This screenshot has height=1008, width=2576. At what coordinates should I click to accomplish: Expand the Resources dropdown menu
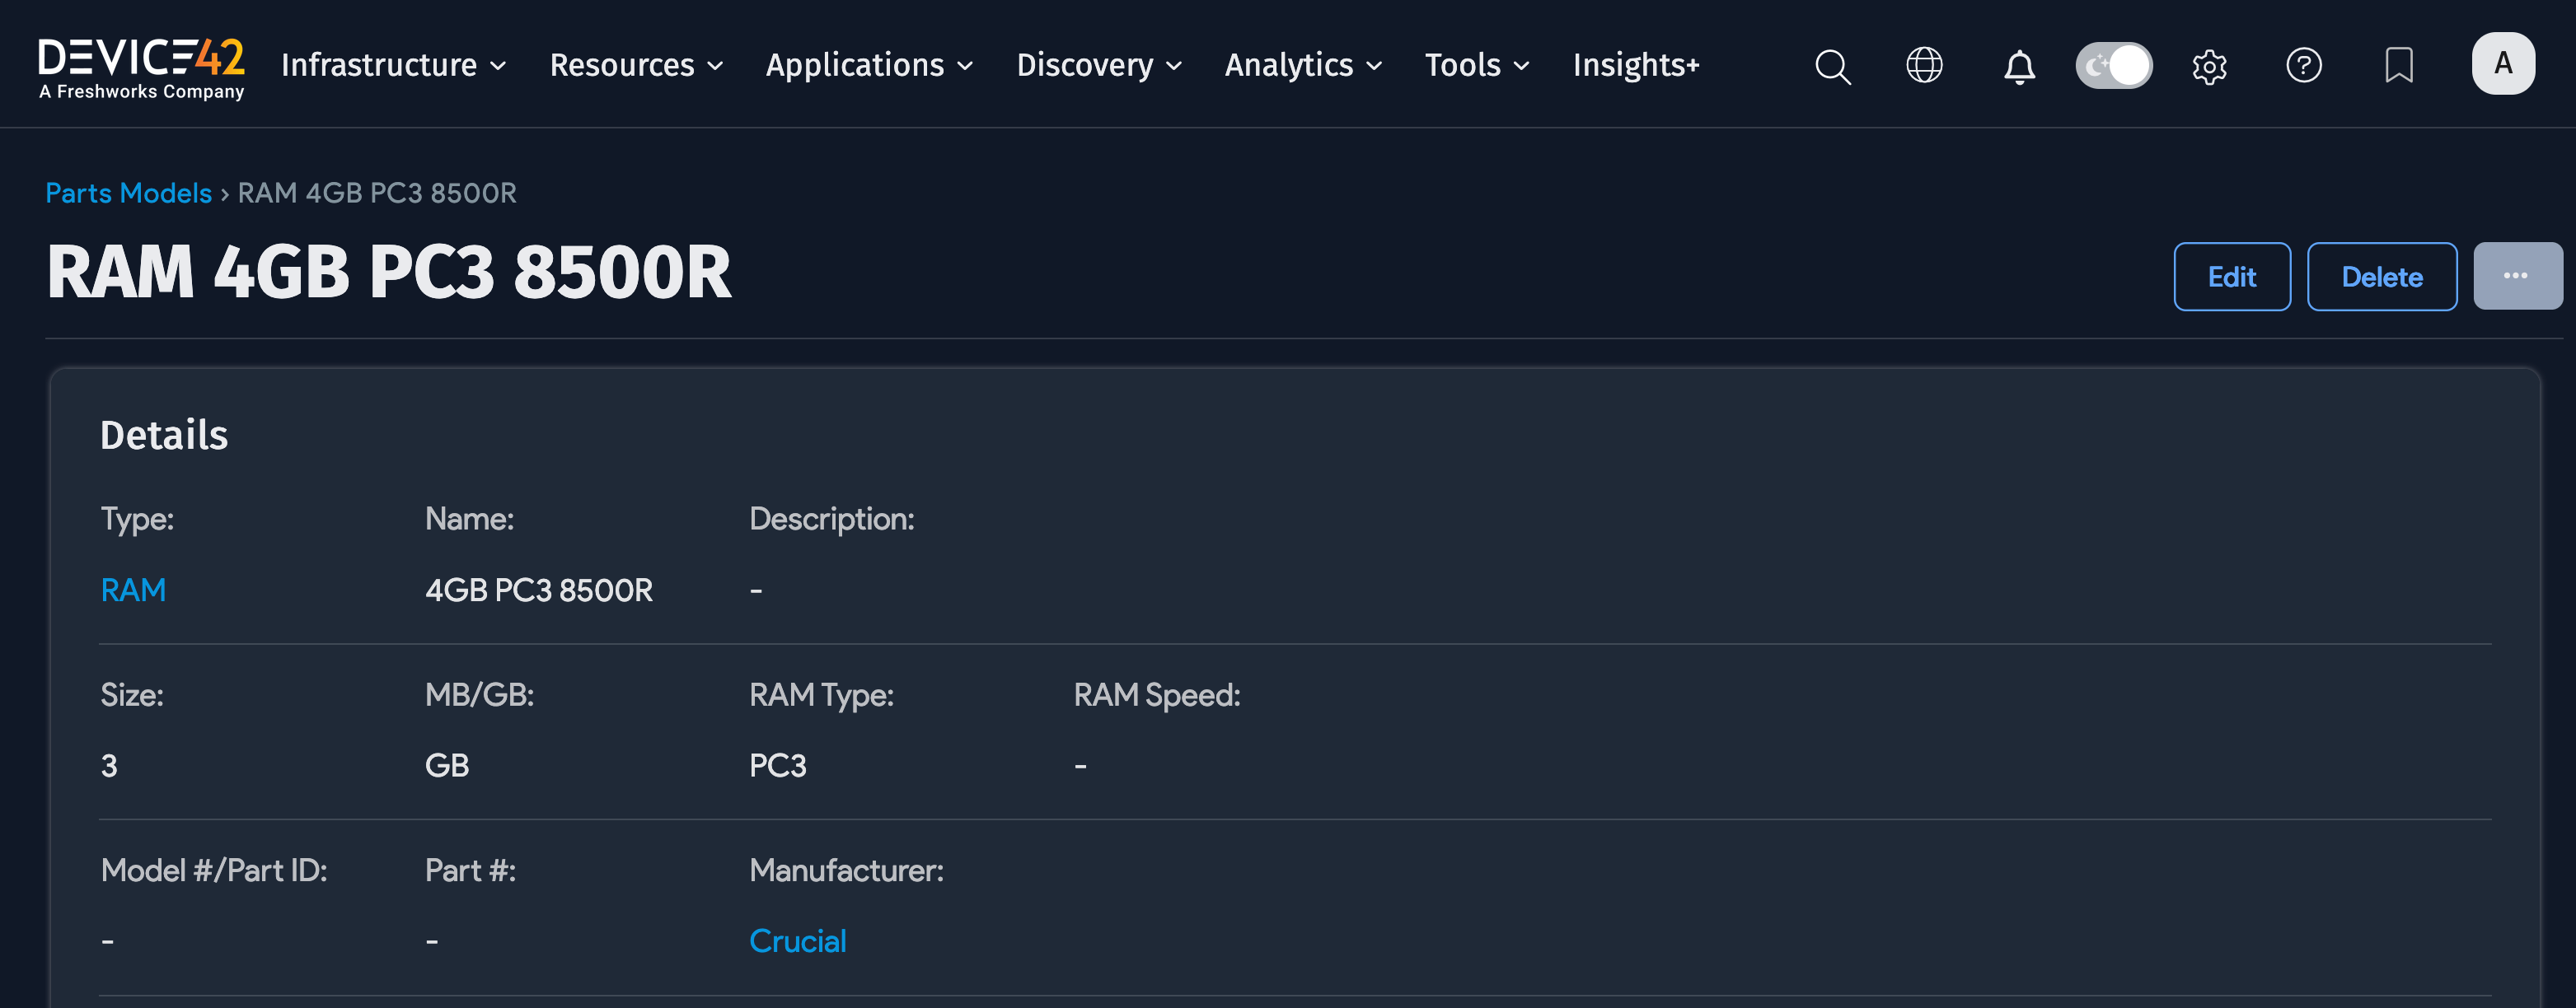(636, 66)
